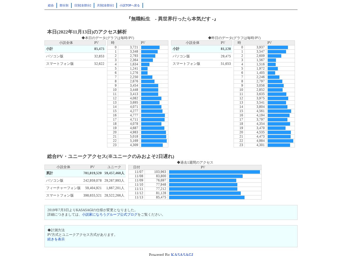Select today's パソコン版 value 32,853
Viewport: 342px width, 256px height.
tap(99, 56)
